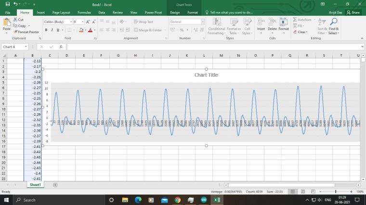Click Sort & Filter

322,26
